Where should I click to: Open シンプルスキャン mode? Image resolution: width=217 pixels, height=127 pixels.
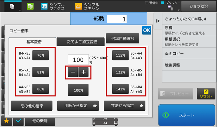tap(87, 6)
